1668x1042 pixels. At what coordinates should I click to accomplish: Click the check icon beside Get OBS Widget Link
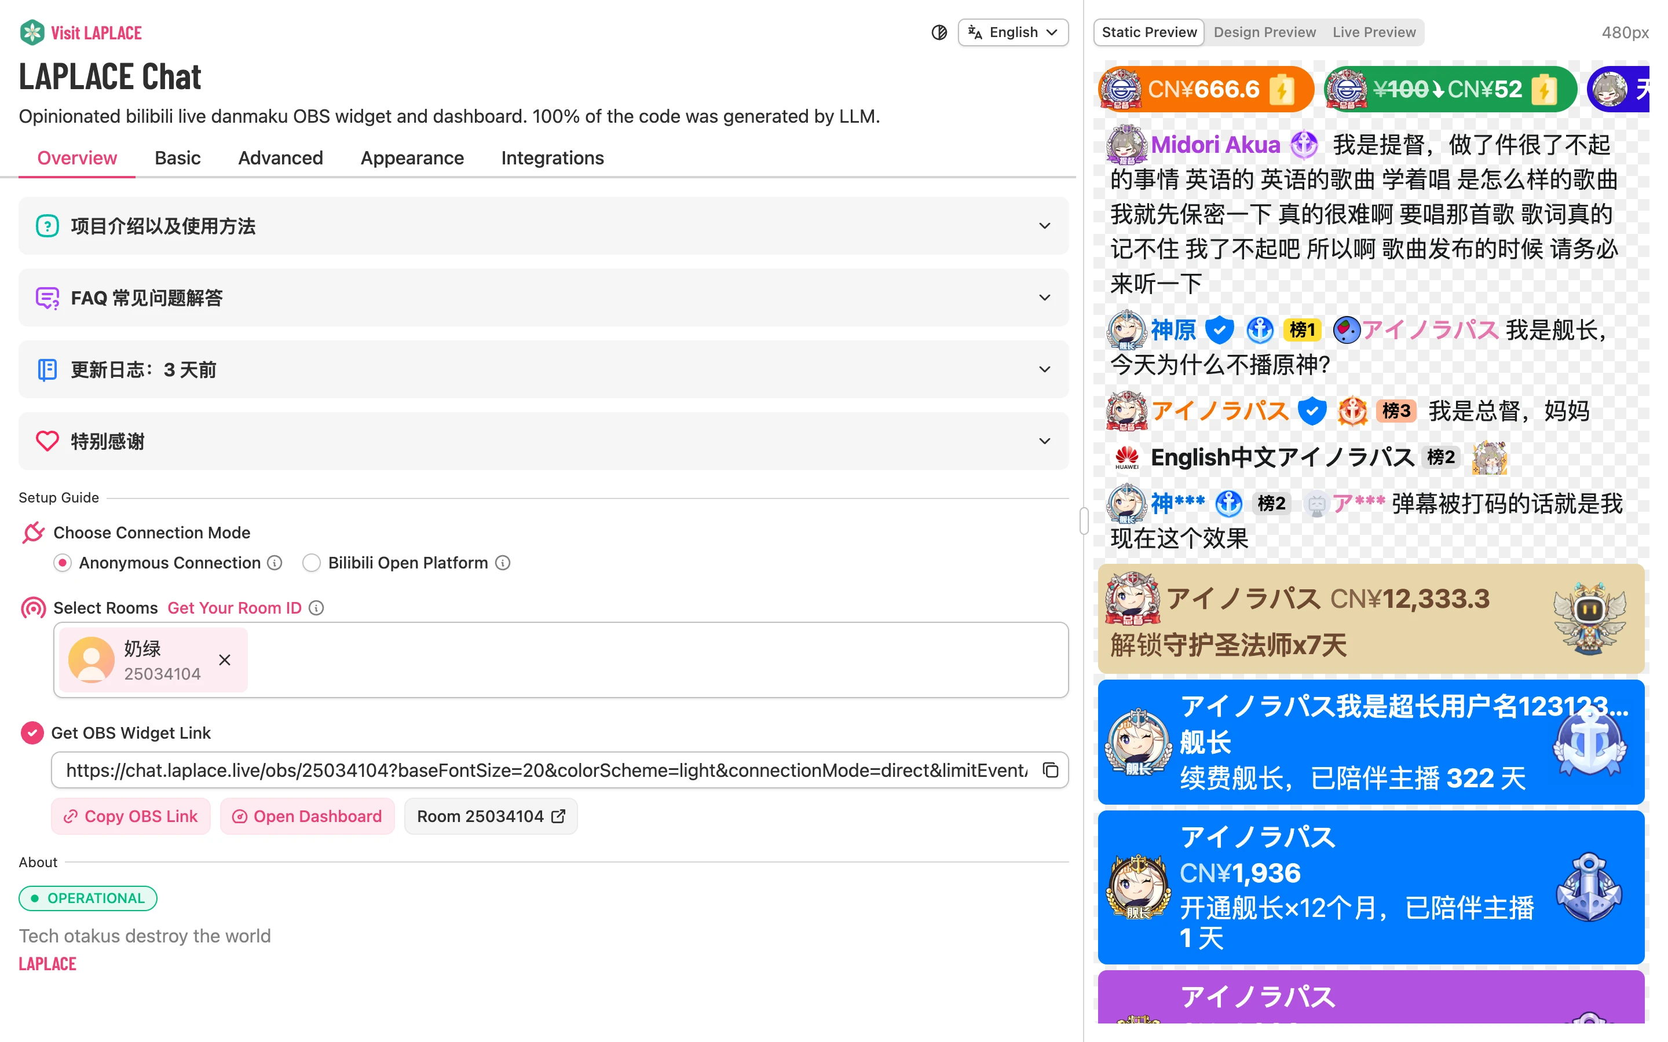point(32,732)
